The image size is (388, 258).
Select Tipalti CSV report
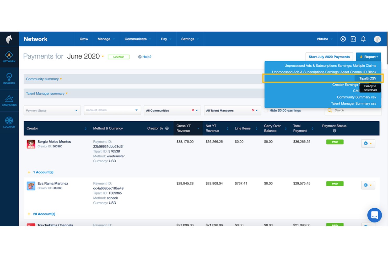[368, 78]
